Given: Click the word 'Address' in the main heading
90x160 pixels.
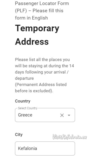Looking at the screenshot, I should coord(32,42).
